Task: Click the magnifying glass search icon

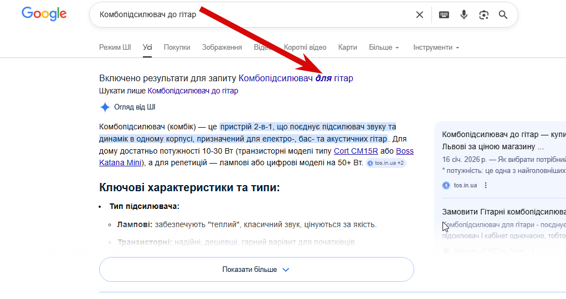Action: pos(503,15)
